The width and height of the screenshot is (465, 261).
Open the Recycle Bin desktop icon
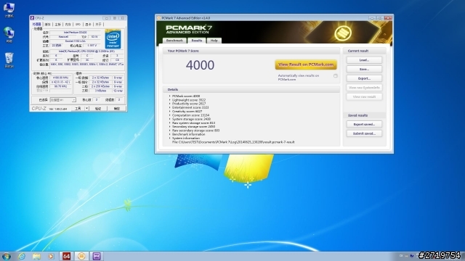click(9, 60)
